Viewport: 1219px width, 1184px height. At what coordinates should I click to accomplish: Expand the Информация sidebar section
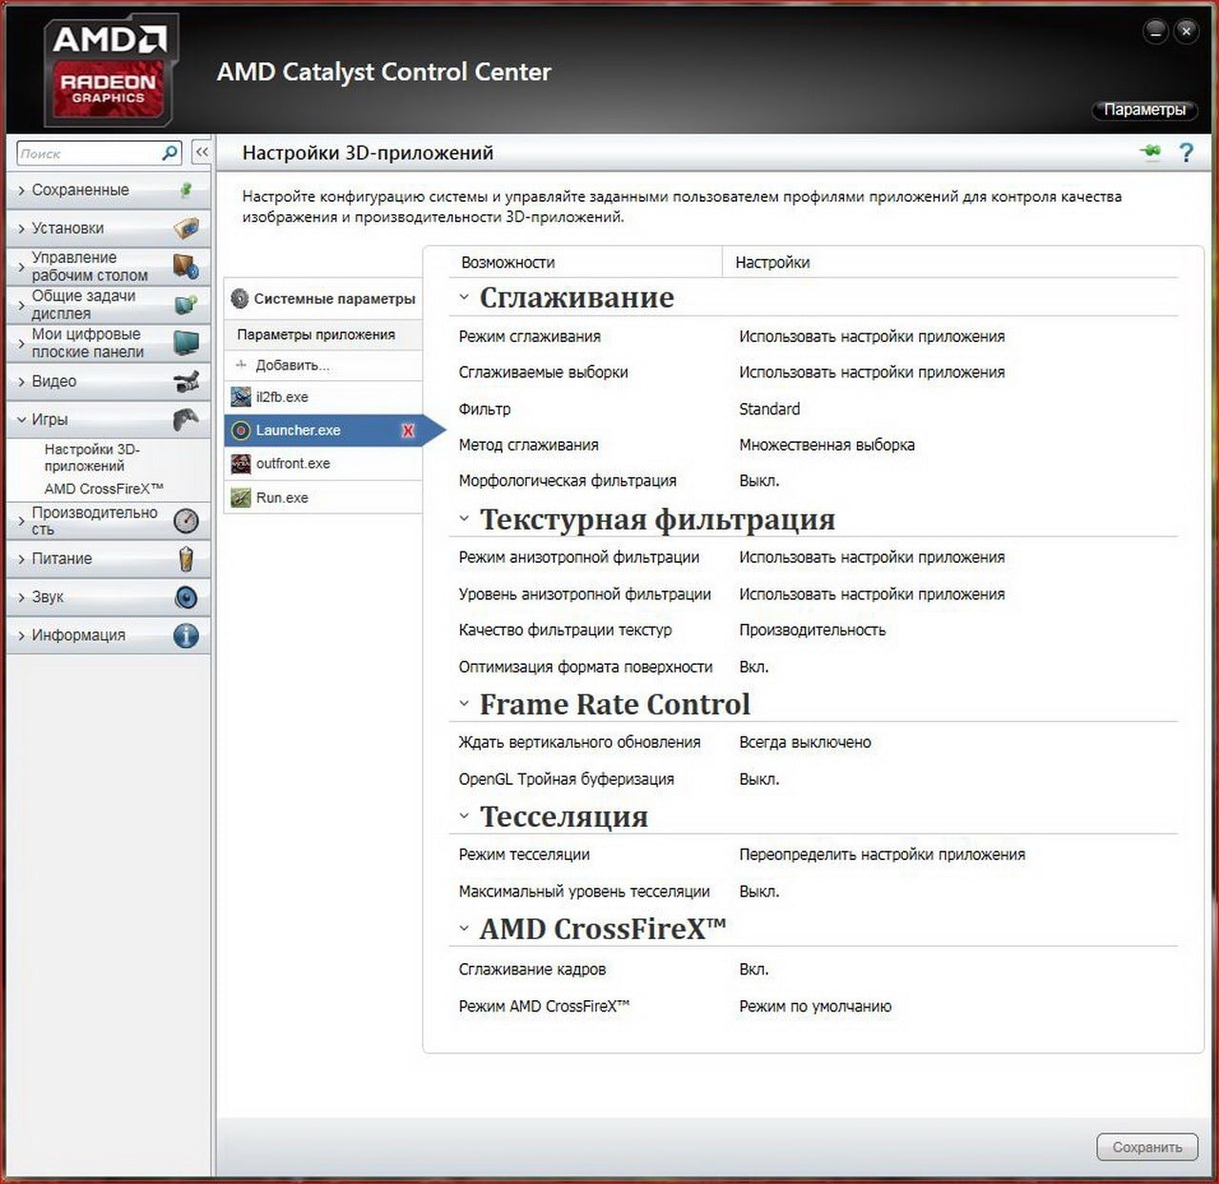21,635
